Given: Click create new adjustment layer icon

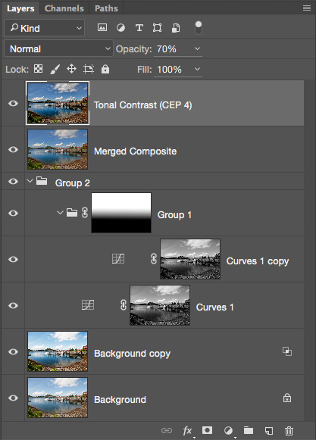Looking at the screenshot, I should [228, 430].
